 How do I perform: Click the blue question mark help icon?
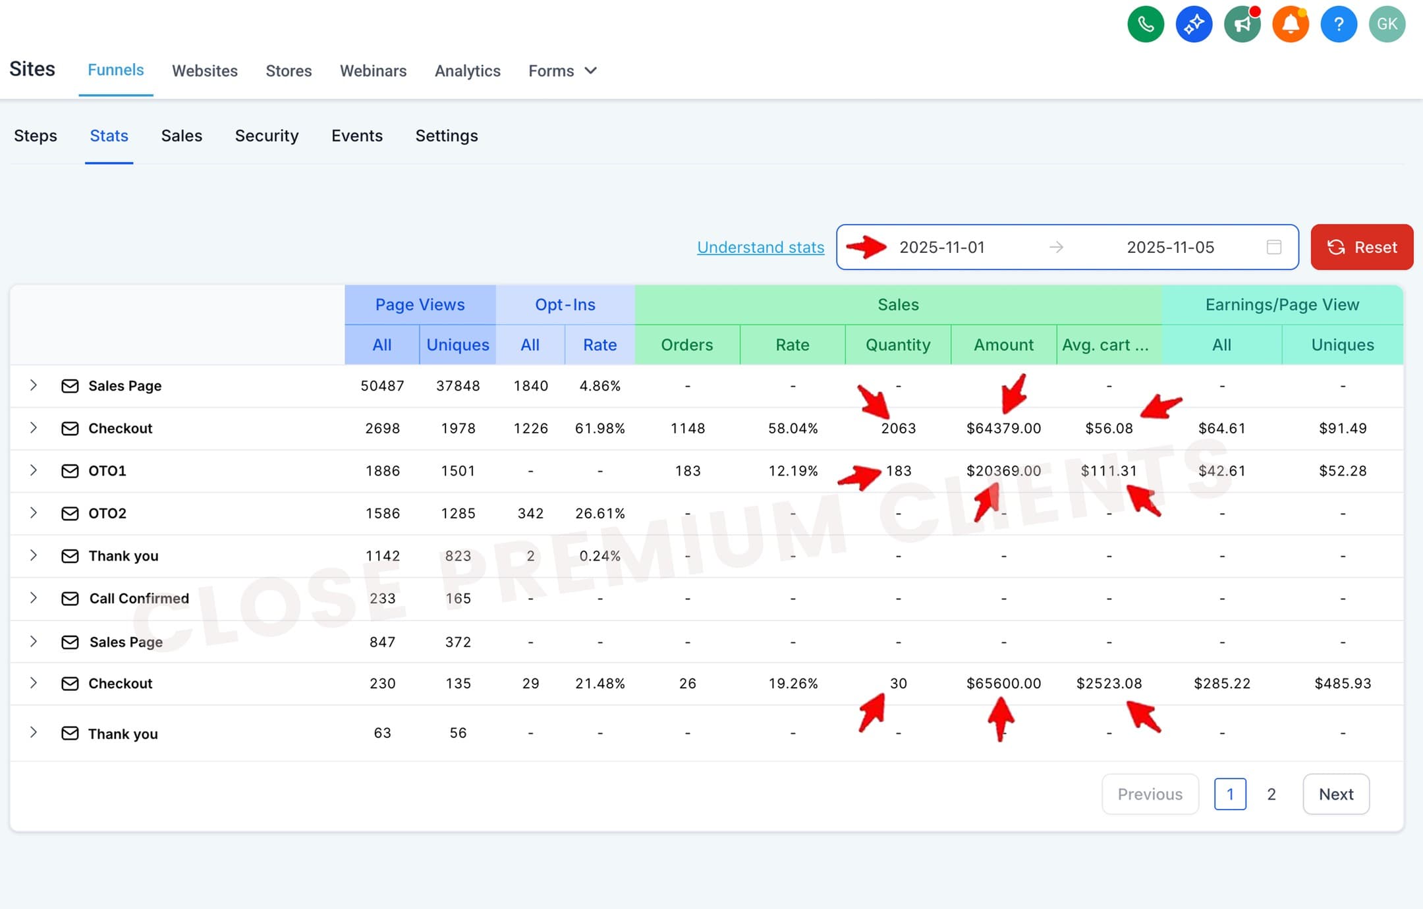[1338, 24]
